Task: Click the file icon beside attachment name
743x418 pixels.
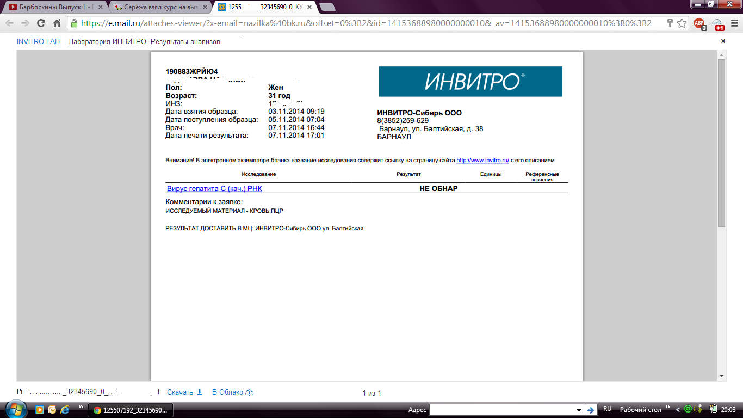Action: pyautogui.click(x=20, y=392)
